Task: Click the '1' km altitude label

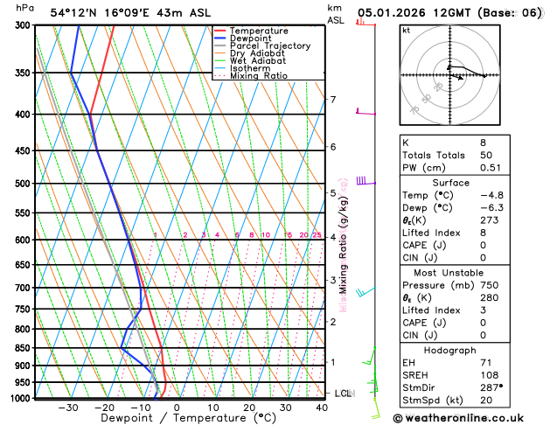Action: pyautogui.click(x=333, y=362)
